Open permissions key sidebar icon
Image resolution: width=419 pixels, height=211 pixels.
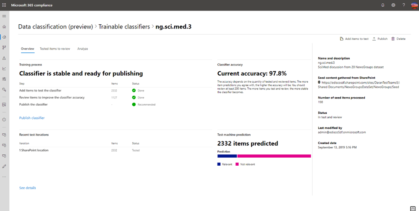click(x=4, y=89)
